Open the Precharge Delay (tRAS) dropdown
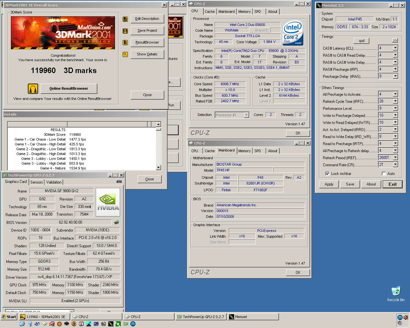Viewport: 410px width, 328px height. (395, 76)
